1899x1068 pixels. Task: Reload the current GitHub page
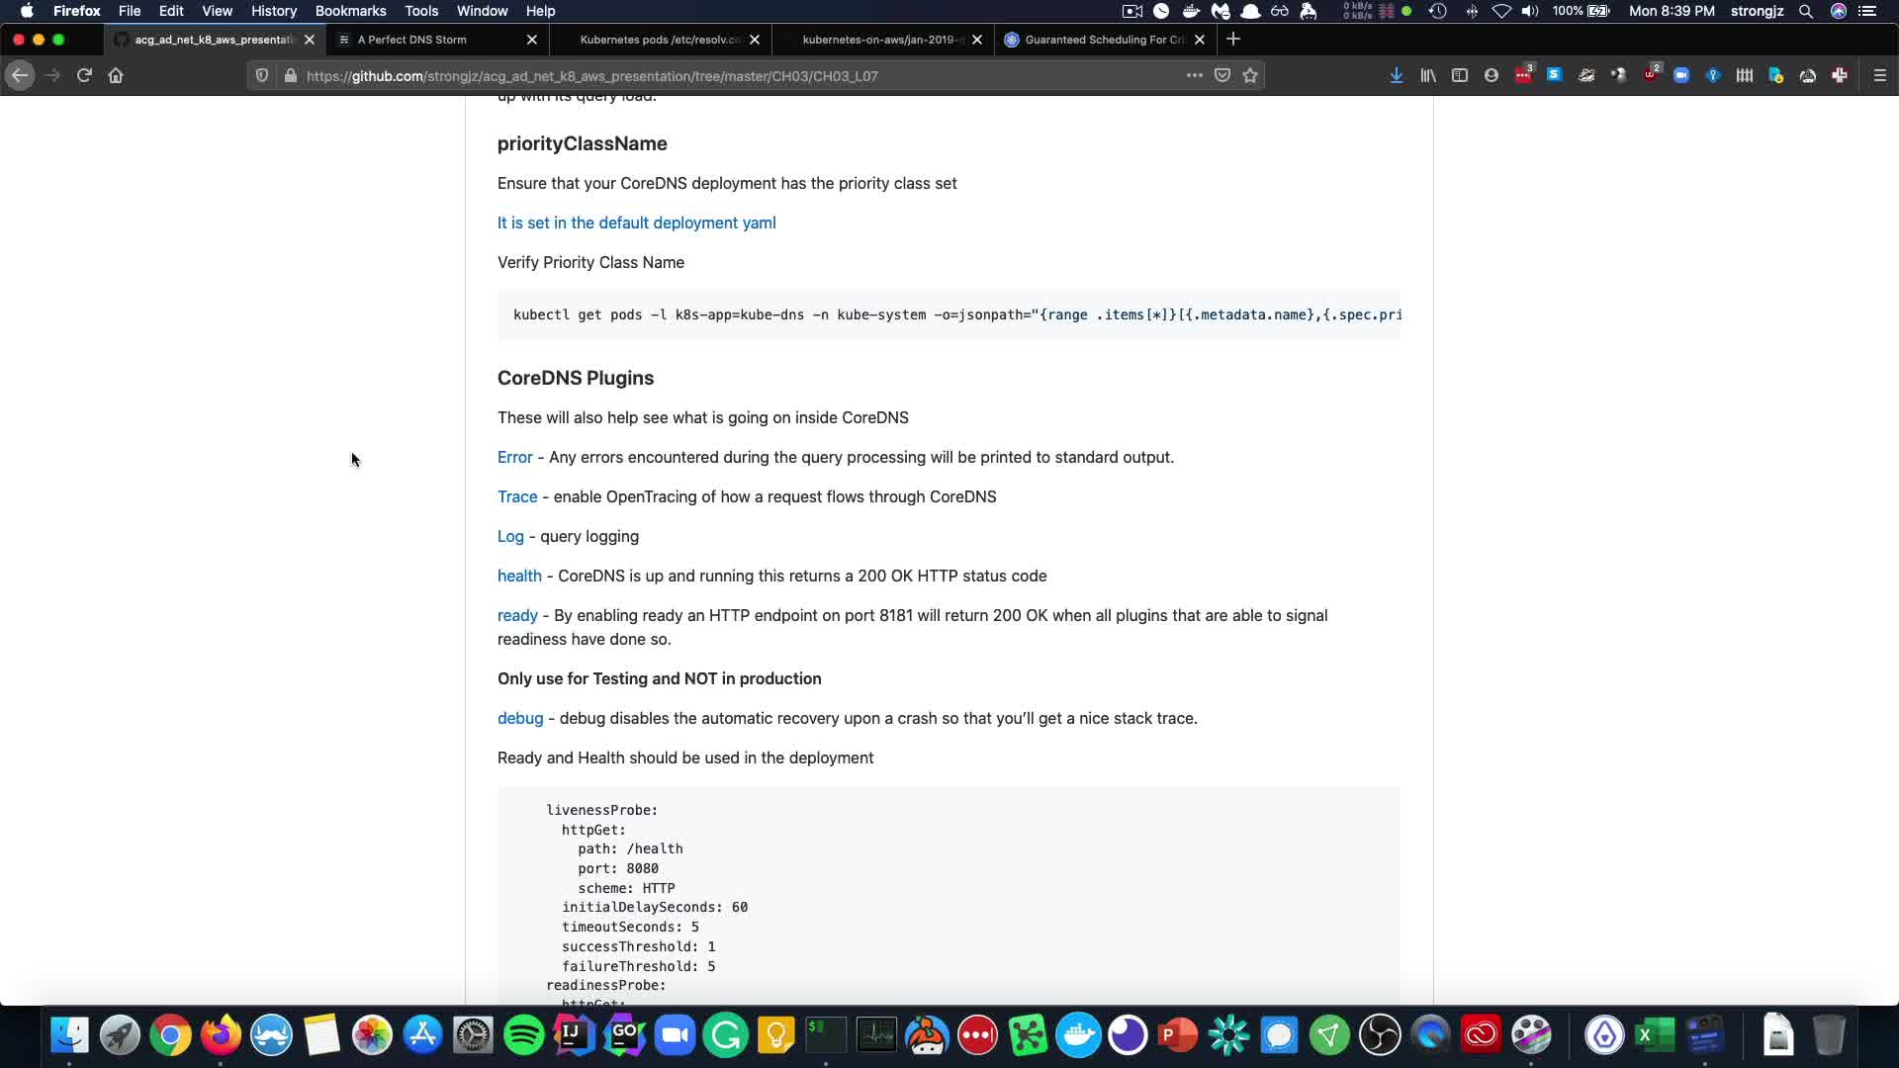click(x=84, y=75)
